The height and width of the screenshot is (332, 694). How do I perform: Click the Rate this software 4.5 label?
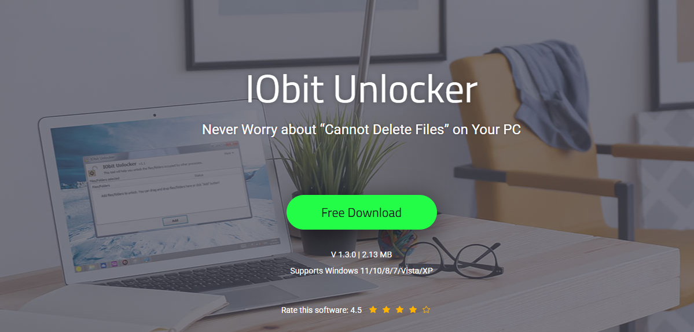321,311
